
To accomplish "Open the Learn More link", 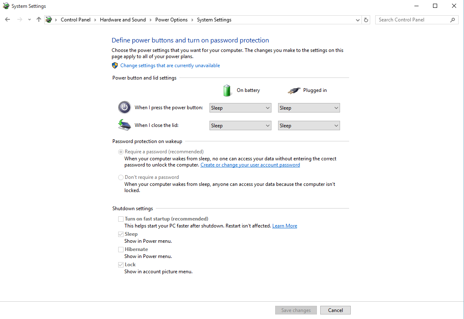I will [x=285, y=226].
